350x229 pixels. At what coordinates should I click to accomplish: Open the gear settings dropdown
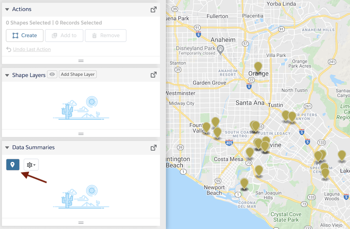point(31,165)
